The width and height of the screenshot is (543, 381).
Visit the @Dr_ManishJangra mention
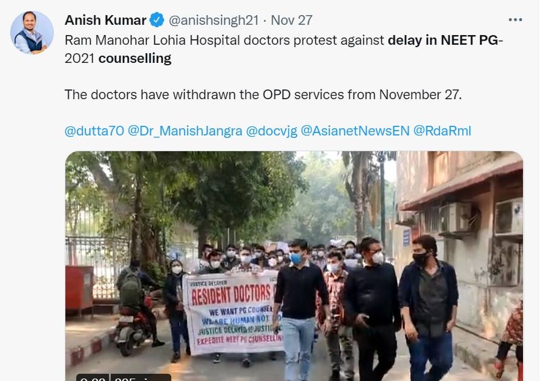click(x=185, y=131)
